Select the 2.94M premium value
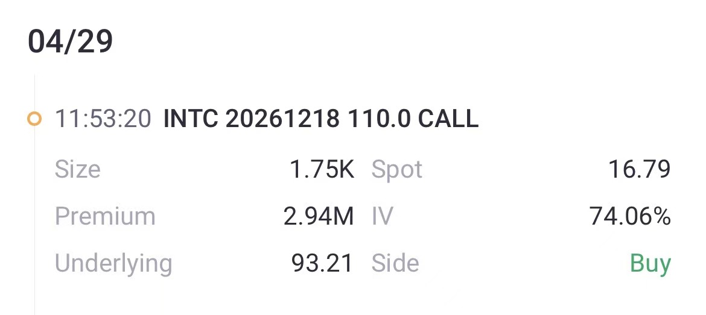Image resolution: width=706 pixels, height=315 pixels. point(319,216)
